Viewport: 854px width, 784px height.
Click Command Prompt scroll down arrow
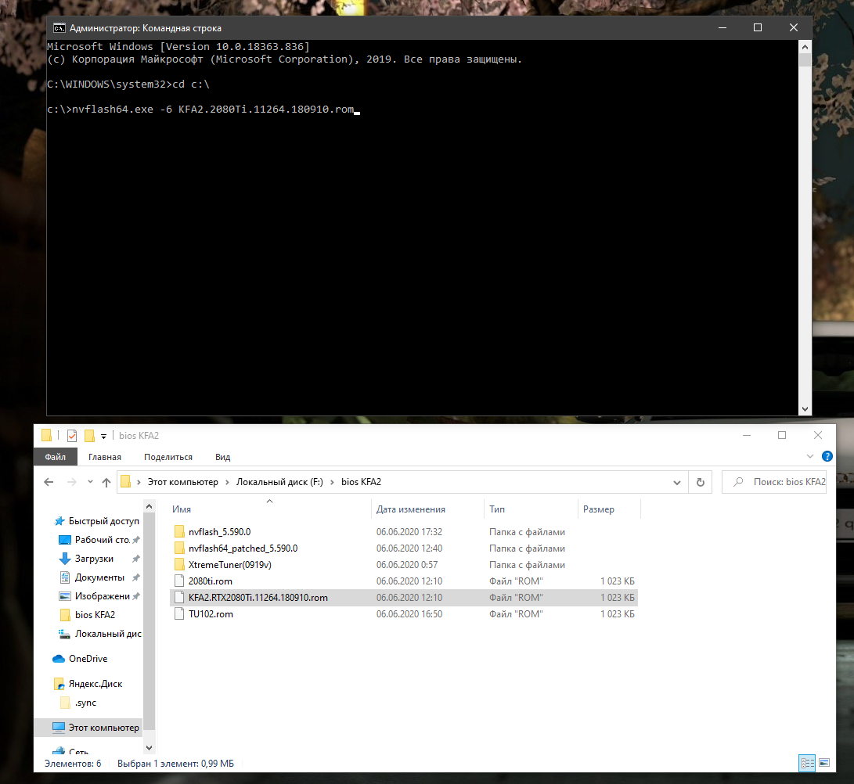[805, 409]
